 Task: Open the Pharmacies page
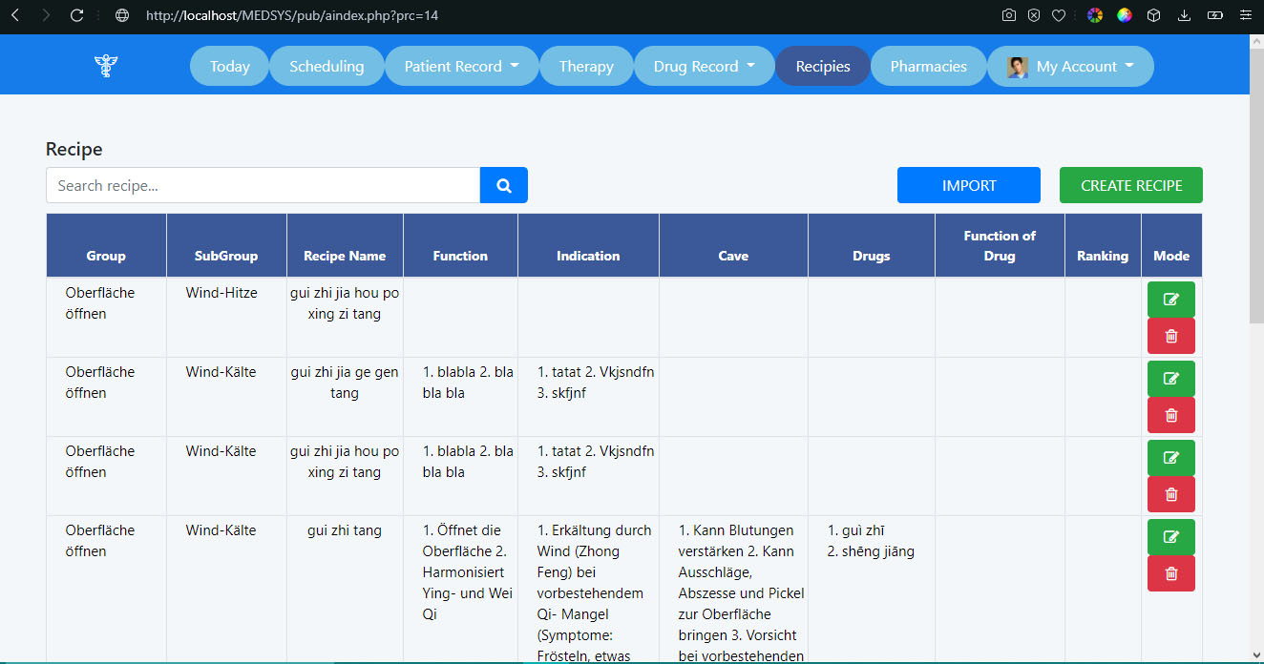pyautogui.click(x=928, y=66)
